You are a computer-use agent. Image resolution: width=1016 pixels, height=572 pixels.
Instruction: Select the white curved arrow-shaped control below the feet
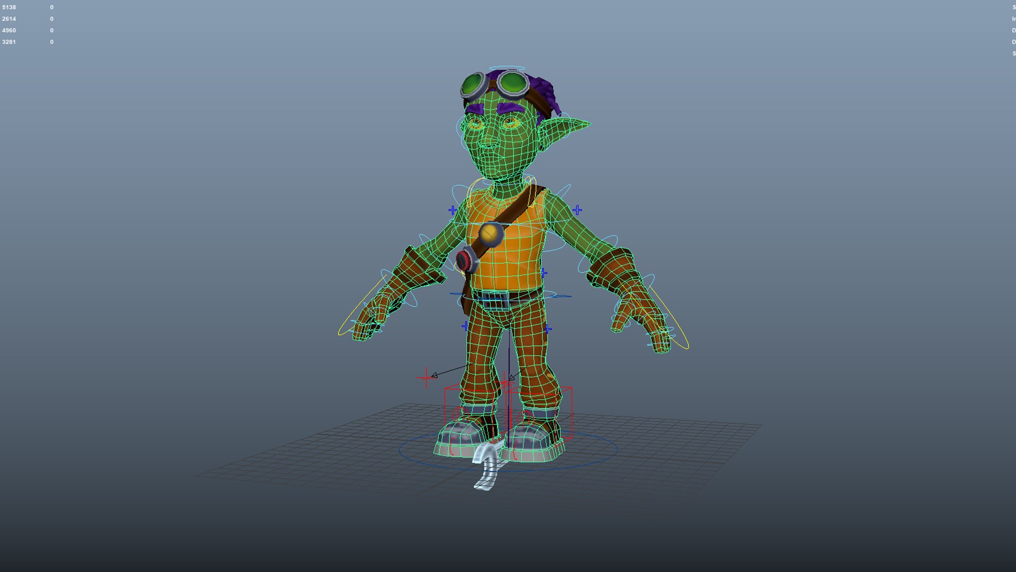pyautogui.click(x=488, y=467)
